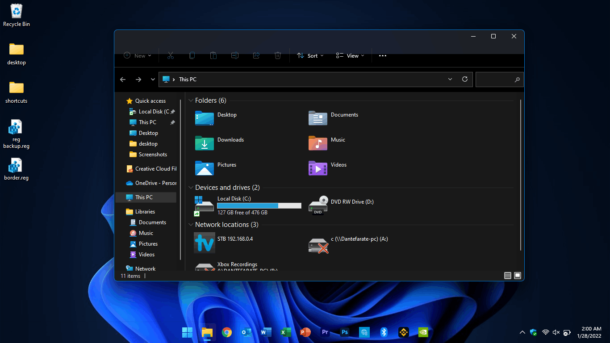Open recent locations dropdown arrow
This screenshot has width=610, height=343.
point(153,79)
